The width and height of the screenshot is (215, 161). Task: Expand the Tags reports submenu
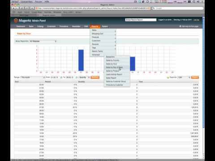click(x=103, y=48)
